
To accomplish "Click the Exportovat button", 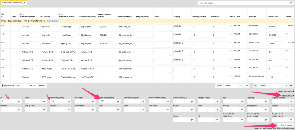I will (x=8, y=86).
